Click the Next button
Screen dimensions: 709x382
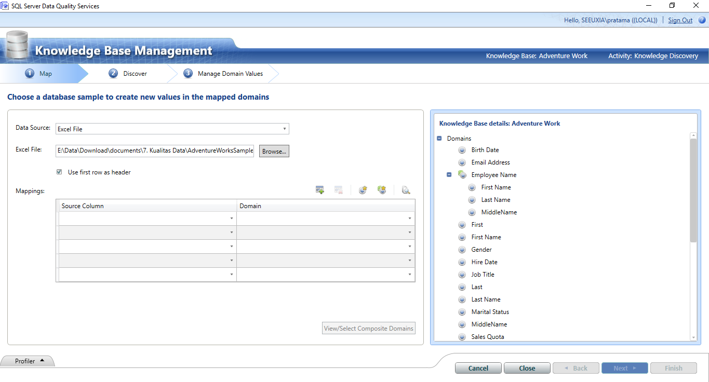click(625, 368)
